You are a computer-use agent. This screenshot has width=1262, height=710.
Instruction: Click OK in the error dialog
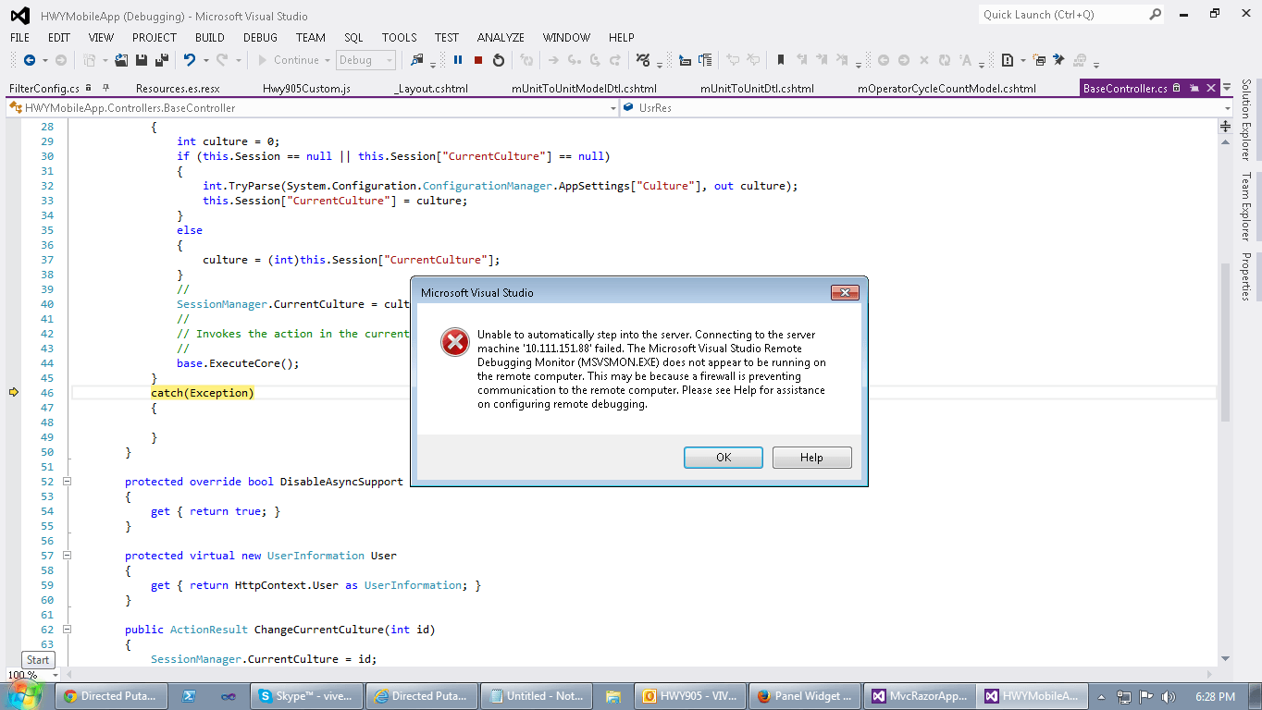(x=724, y=458)
